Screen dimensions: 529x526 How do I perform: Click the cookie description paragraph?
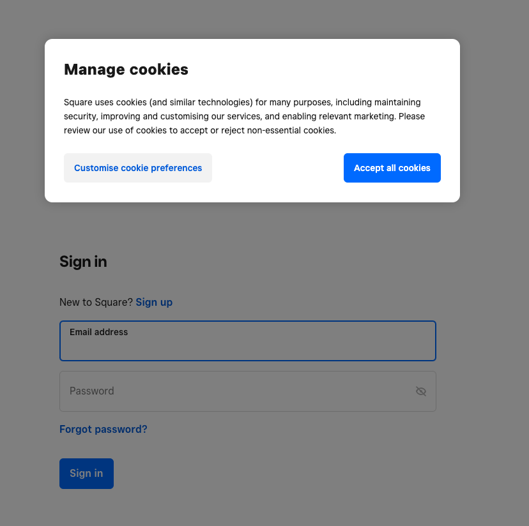(244, 116)
